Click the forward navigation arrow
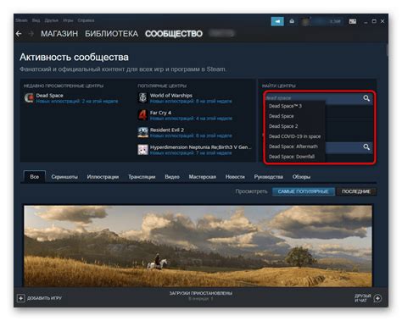Image resolution: width=402 pixels, height=321 pixels. click(31, 34)
